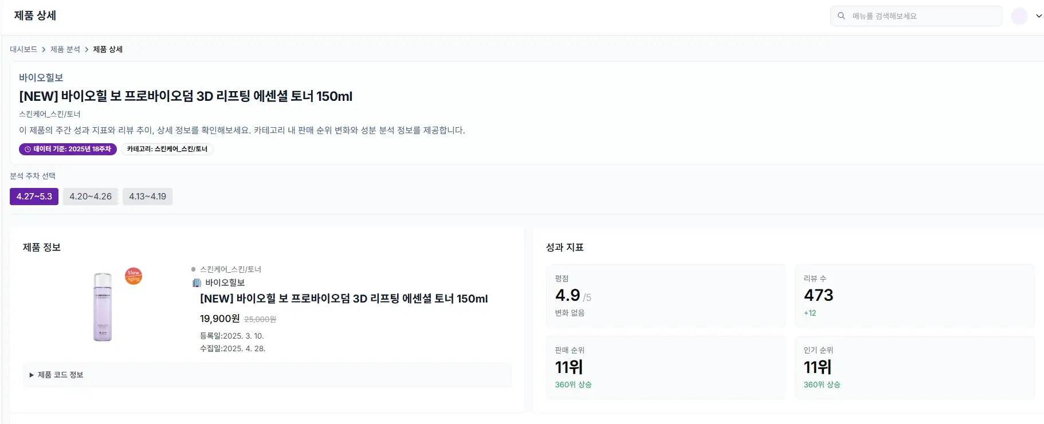Click the toner product thumbnail image
Screen dimensions: 1044x424
coord(103,307)
